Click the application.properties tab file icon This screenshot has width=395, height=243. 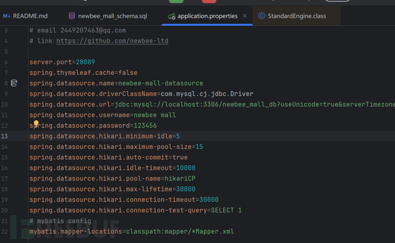pyautogui.click(x=171, y=16)
